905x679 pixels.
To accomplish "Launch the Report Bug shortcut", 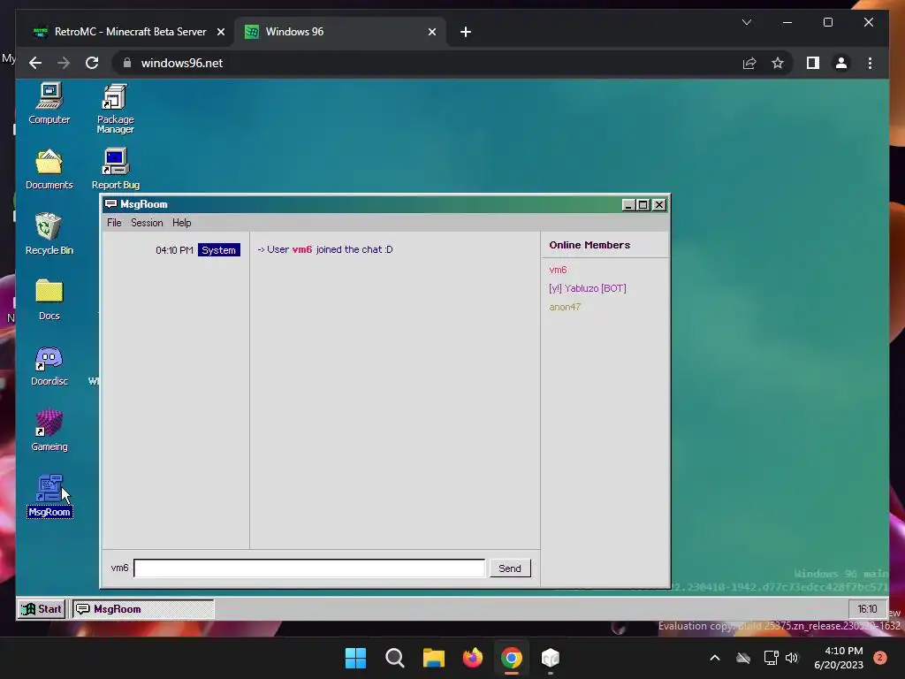I will click(116, 169).
